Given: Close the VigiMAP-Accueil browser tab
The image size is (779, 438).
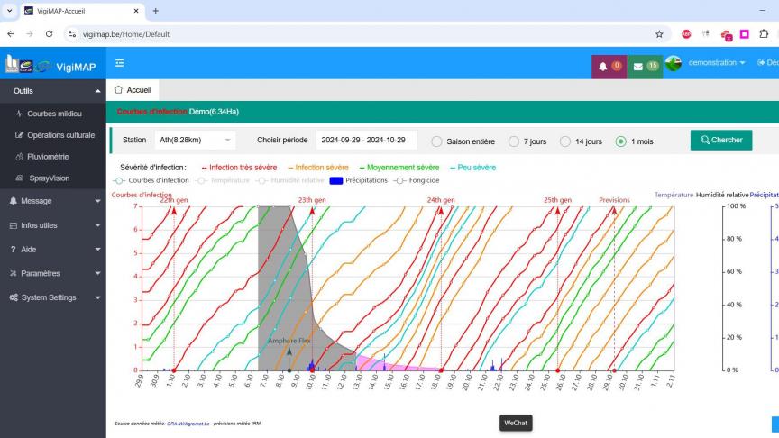Looking at the screenshot, I should (136, 11).
